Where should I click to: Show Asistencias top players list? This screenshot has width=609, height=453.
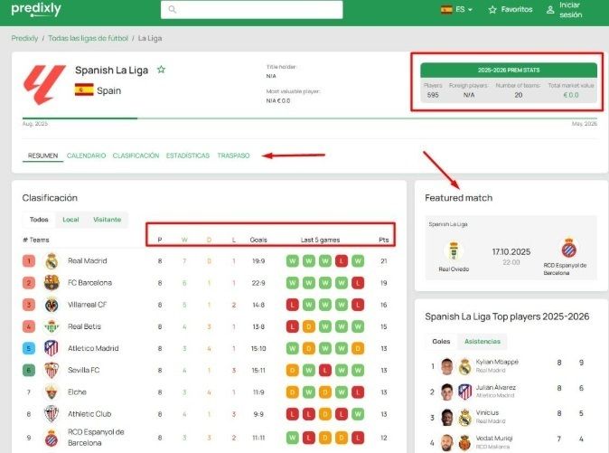click(x=482, y=342)
